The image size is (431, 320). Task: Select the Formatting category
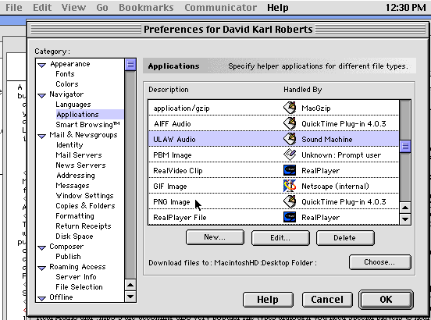(x=75, y=216)
